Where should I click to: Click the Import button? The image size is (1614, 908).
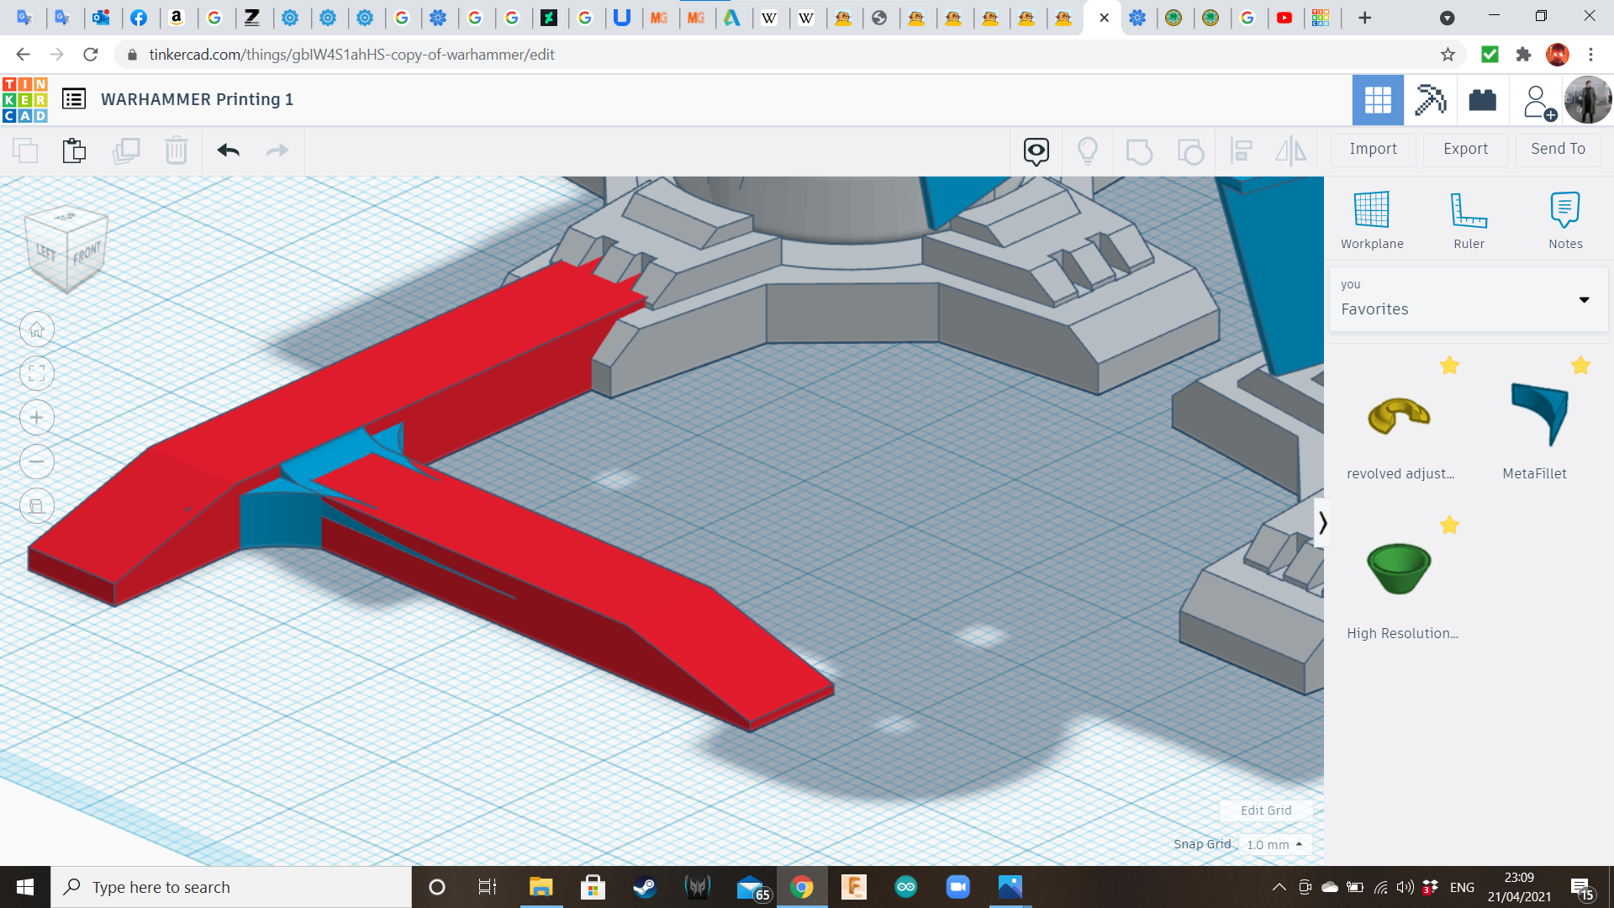(1373, 149)
